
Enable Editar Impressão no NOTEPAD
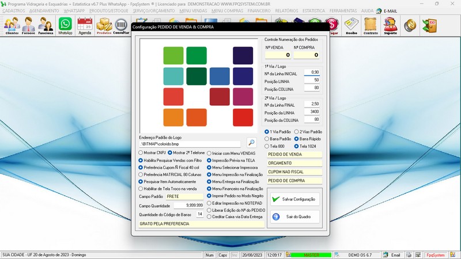click(209, 203)
